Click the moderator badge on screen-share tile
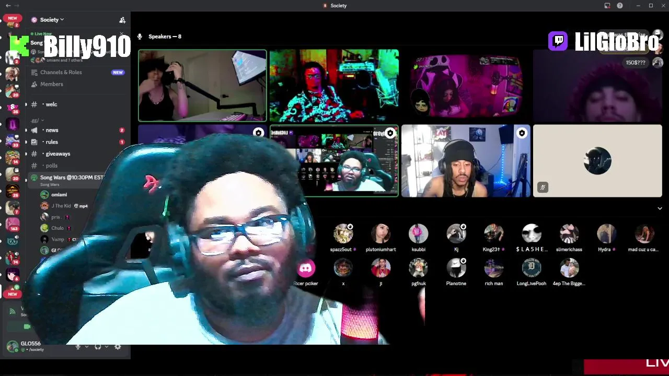 (x=390, y=133)
